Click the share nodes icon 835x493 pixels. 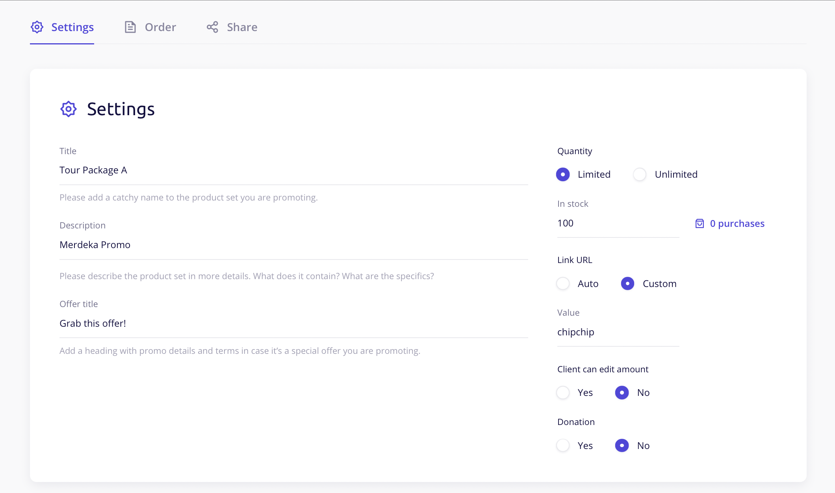pyautogui.click(x=212, y=27)
